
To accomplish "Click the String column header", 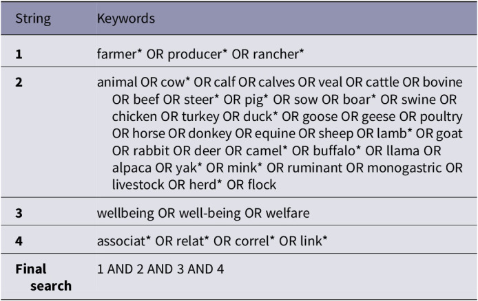I will coord(33,19).
